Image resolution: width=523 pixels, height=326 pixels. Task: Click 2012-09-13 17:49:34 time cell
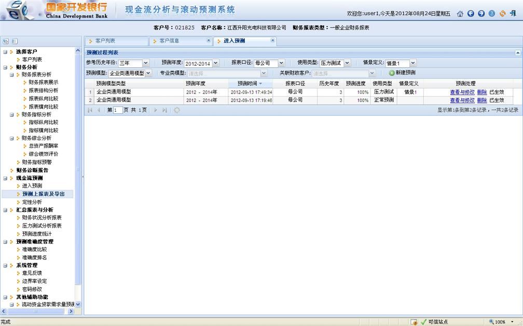coord(251,92)
